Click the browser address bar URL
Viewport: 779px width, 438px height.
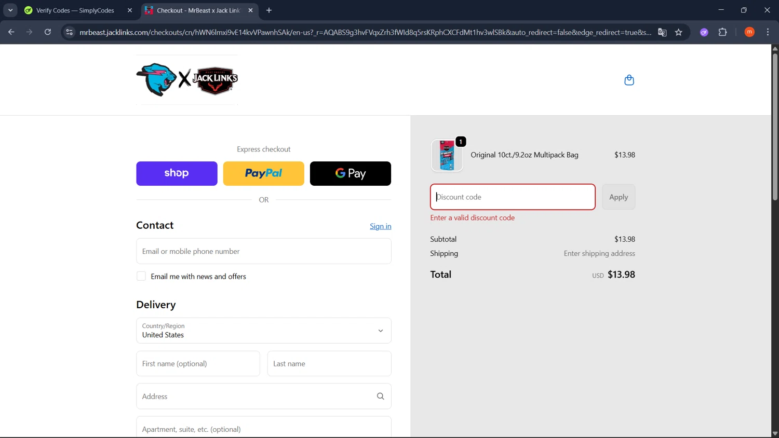pyautogui.click(x=365, y=32)
